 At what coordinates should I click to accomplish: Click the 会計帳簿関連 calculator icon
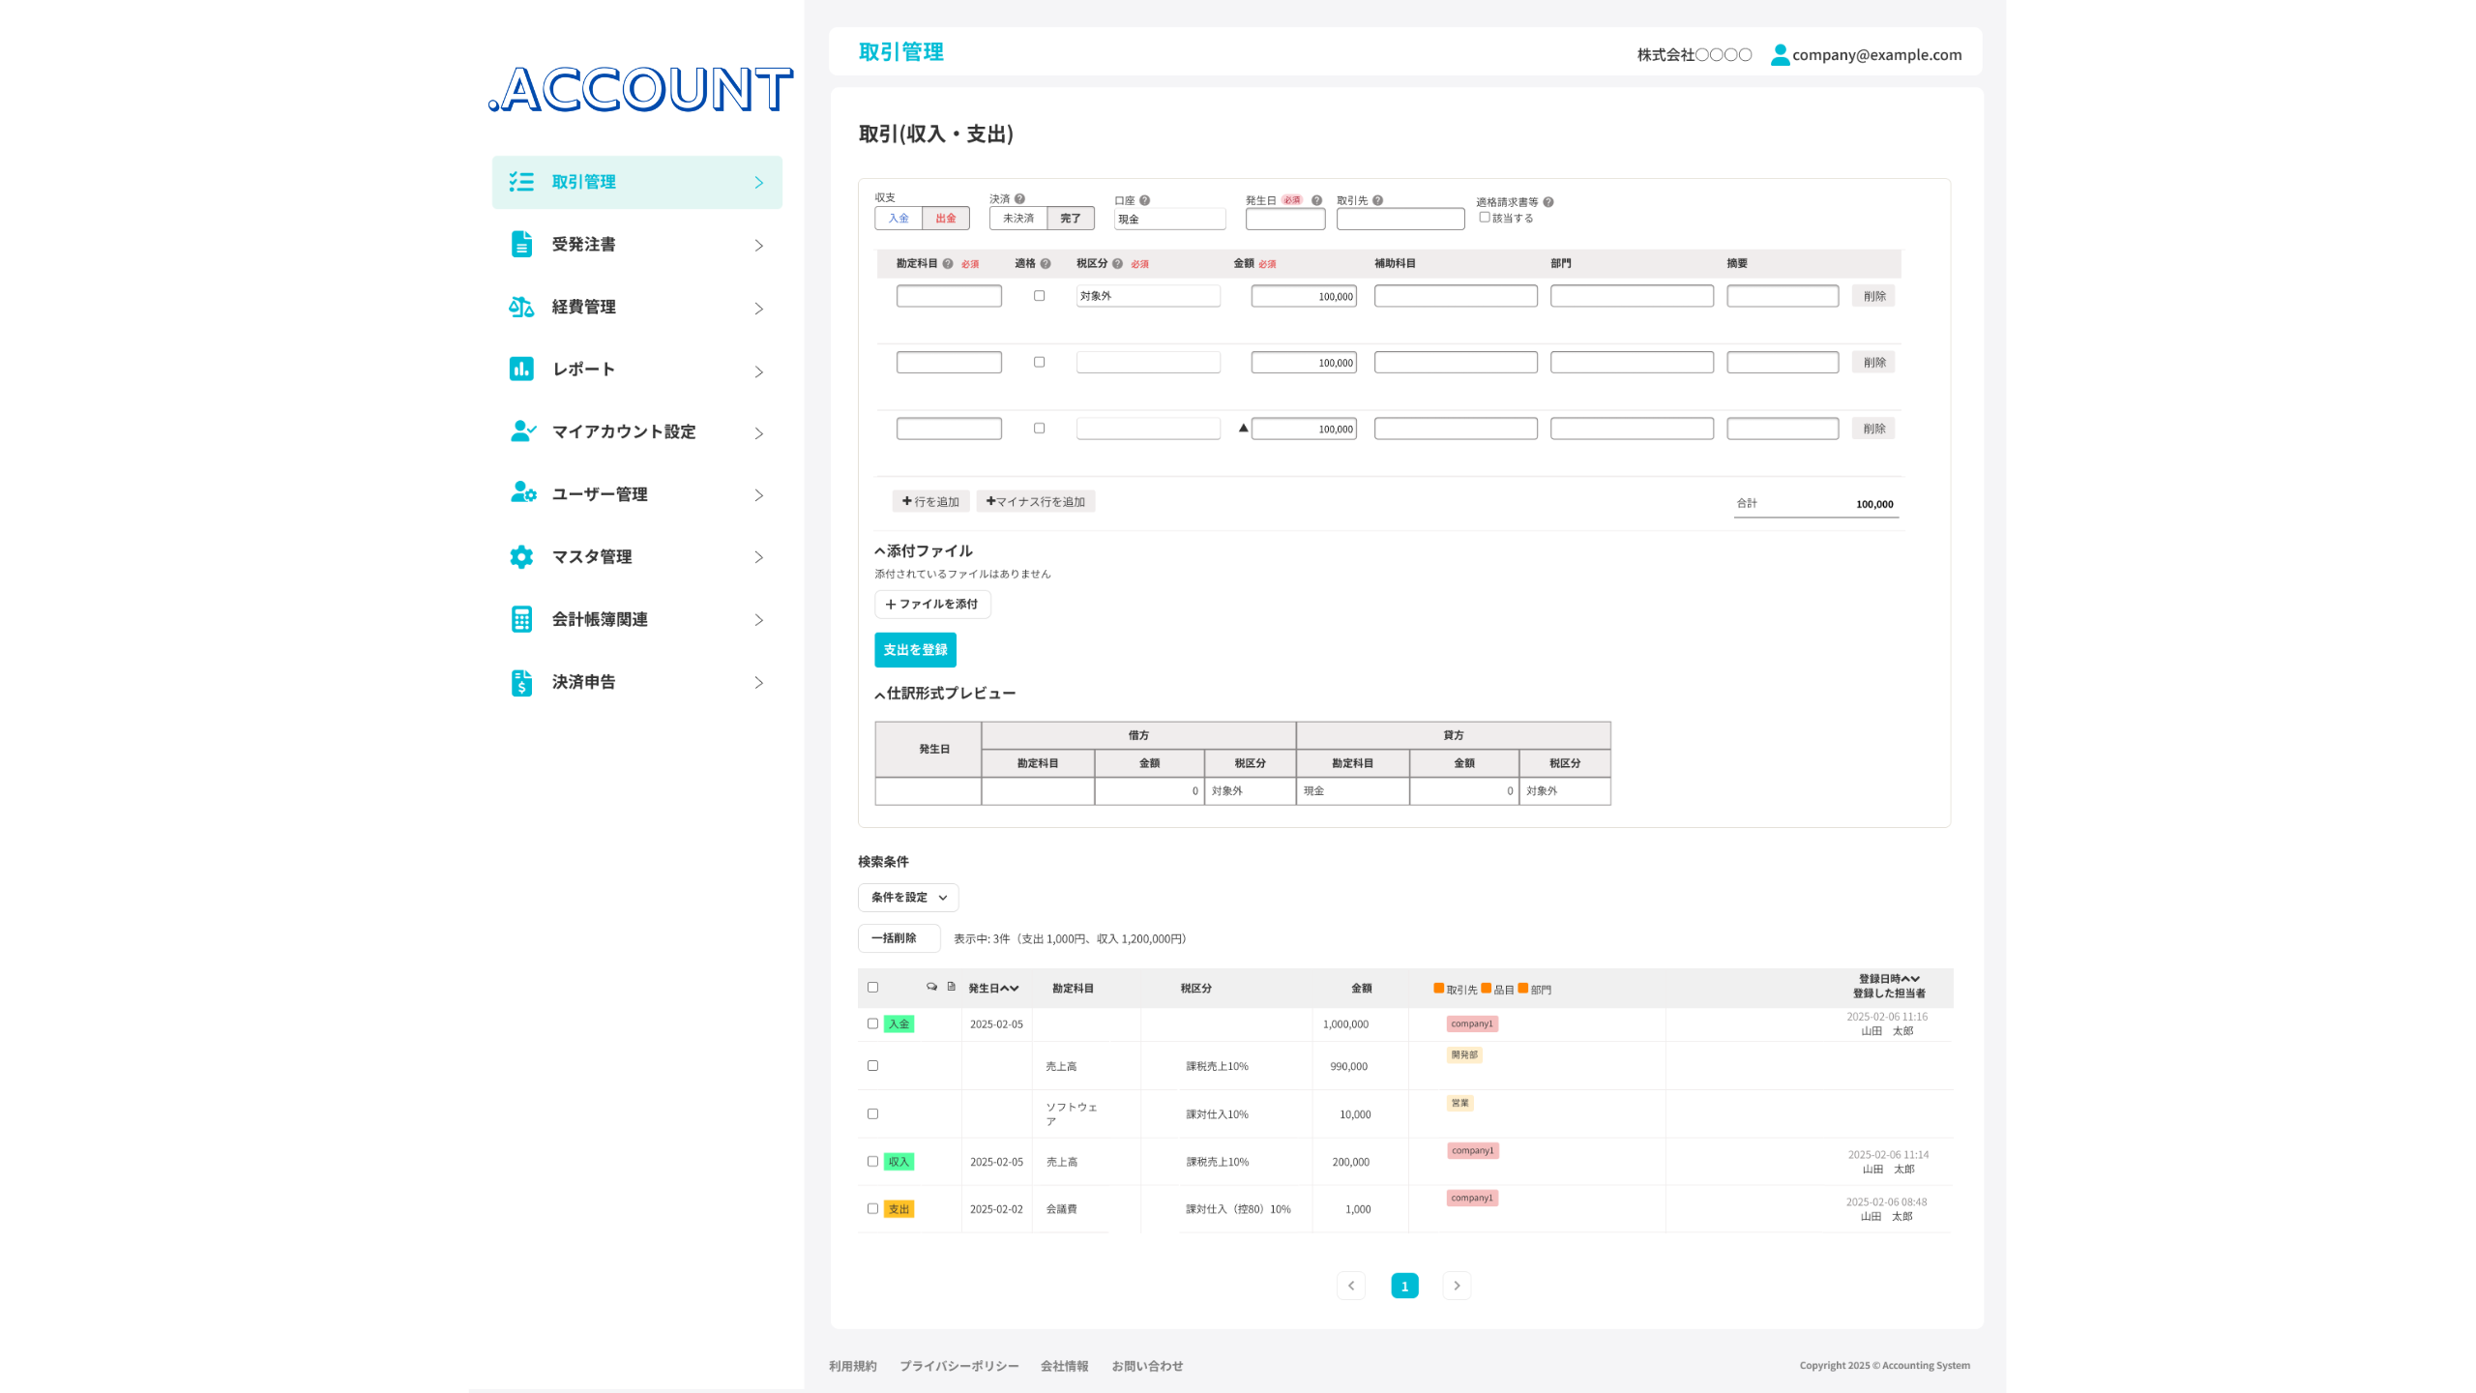pyautogui.click(x=521, y=619)
